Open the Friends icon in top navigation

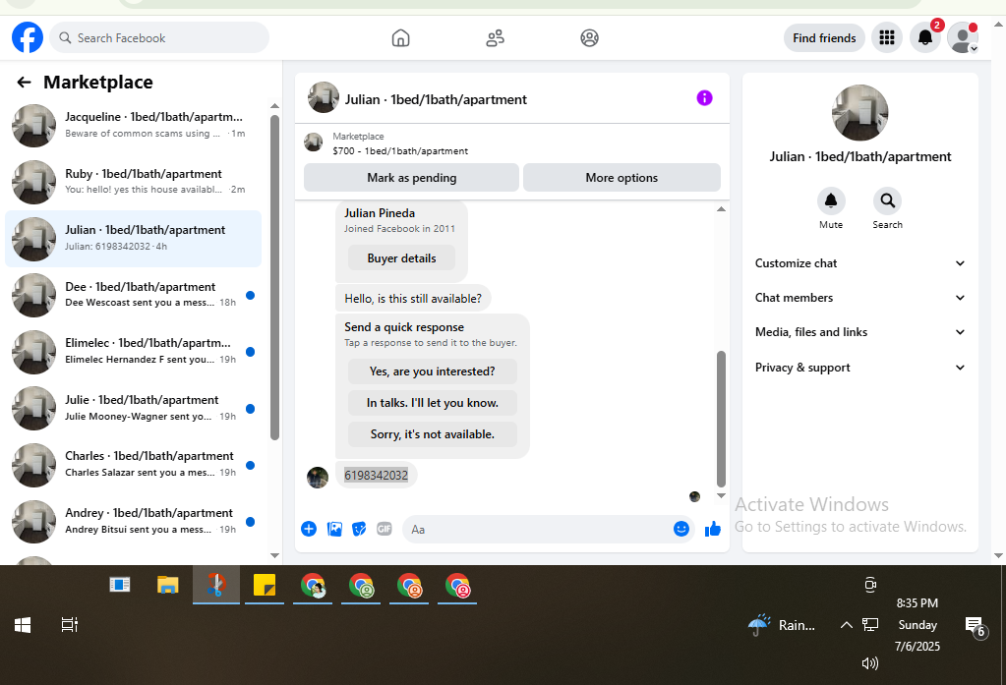(x=495, y=38)
